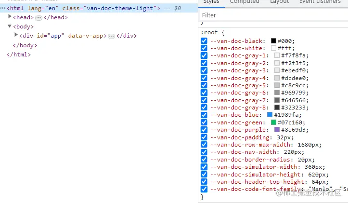
Task: Open the #323233 color swatch
Action: [x=277, y=108]
